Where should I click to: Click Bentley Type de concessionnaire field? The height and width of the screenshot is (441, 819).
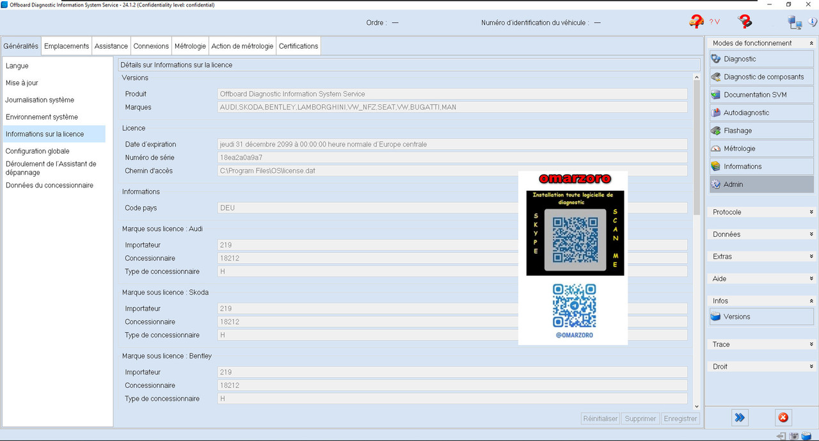[452, 399]
